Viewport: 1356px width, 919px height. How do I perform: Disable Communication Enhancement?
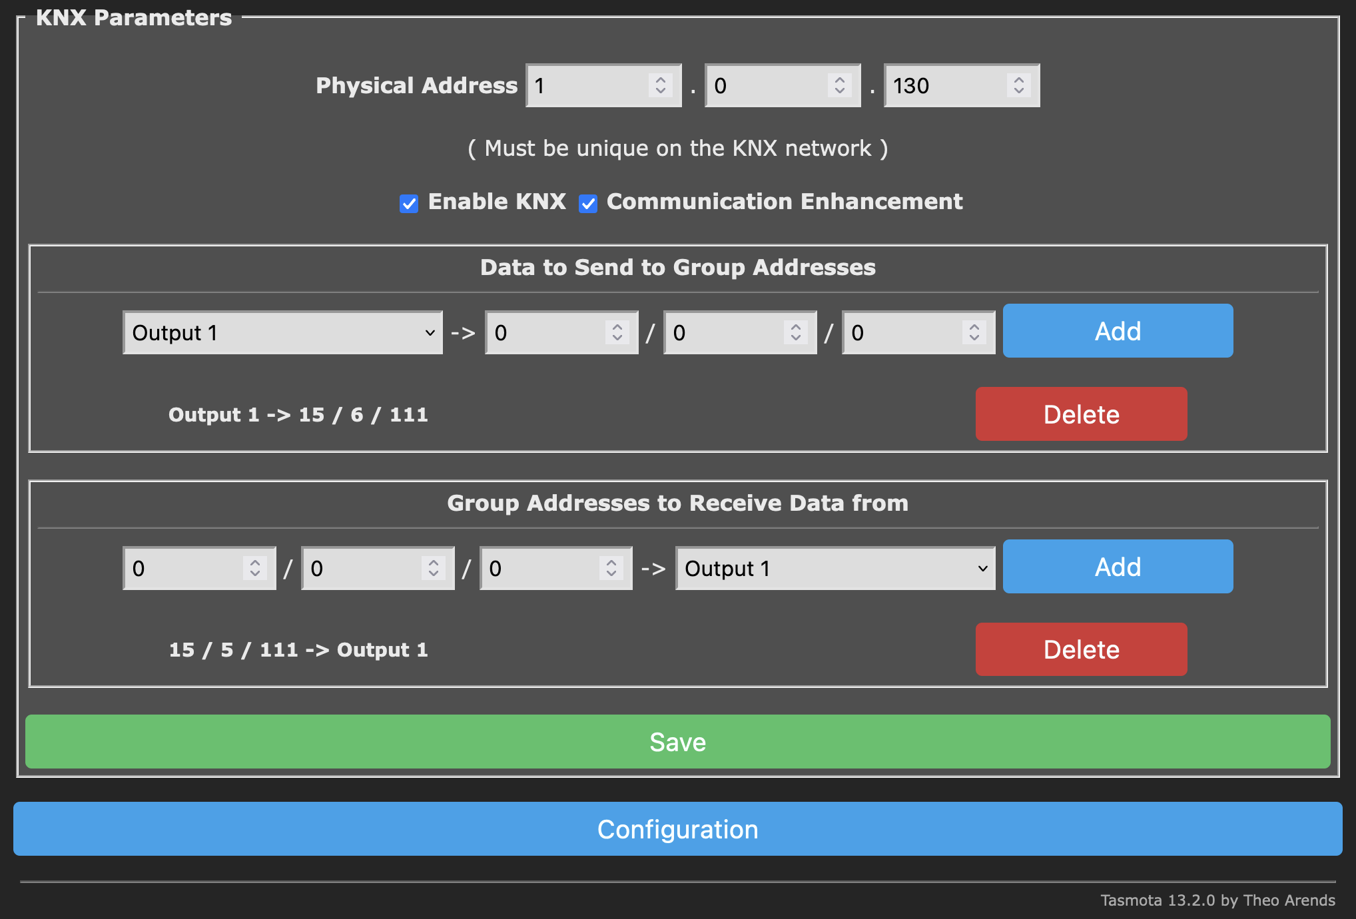[x=588, y=202]
